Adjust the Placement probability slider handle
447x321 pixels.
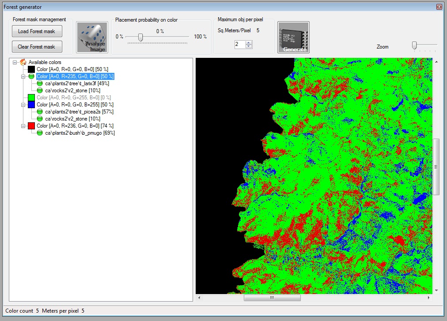[140, 37]
